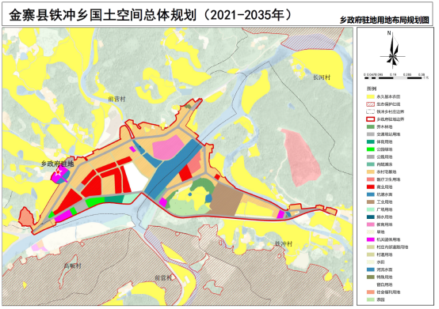439x309 pixels.
Task: Click the red 商业用地 legend swatch
Action: (370, 187)
